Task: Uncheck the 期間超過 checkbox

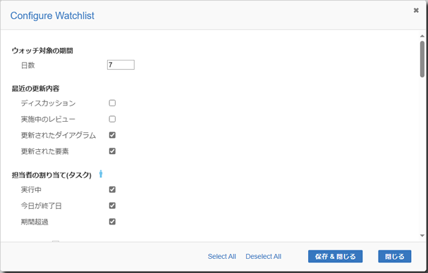Action: pos(112,222)
